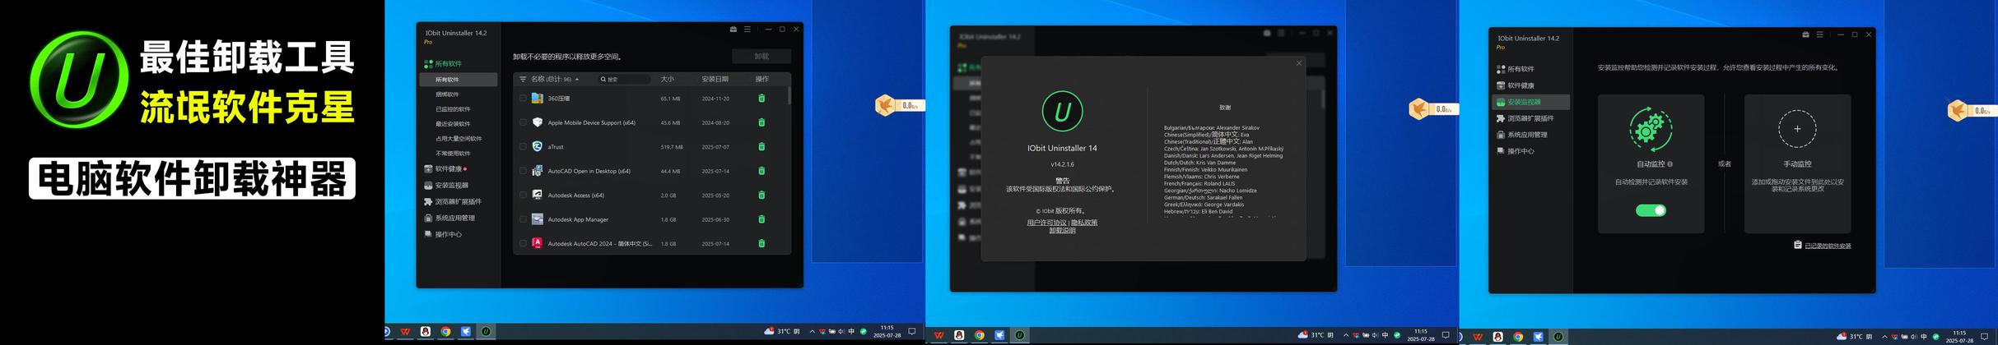Click IObit Uninstaller taskbar icon below 安装监视器 window
1998x345 pixels.
click(x=1558, y=337)
